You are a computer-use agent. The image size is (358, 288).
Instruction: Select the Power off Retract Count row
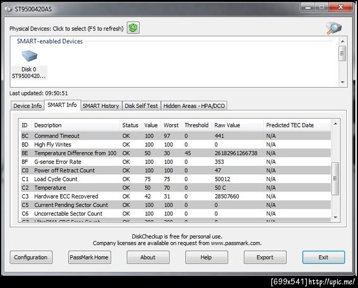[176, 171]
